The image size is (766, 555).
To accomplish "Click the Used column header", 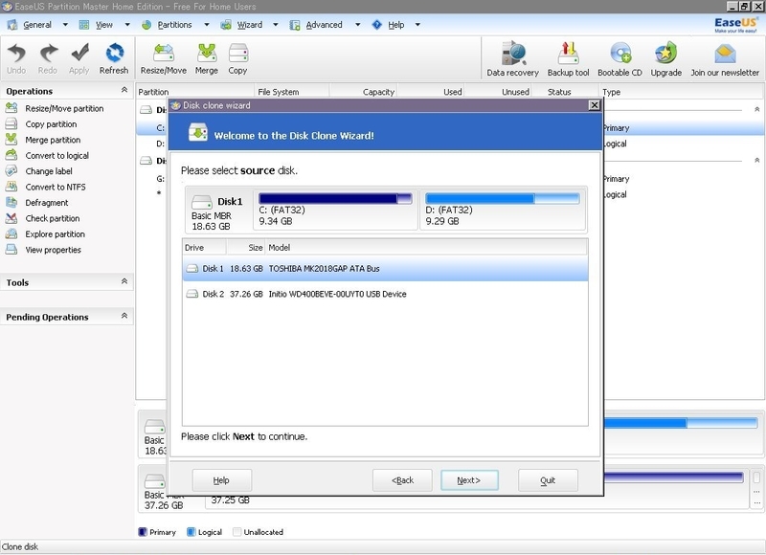I will point(431,92).
